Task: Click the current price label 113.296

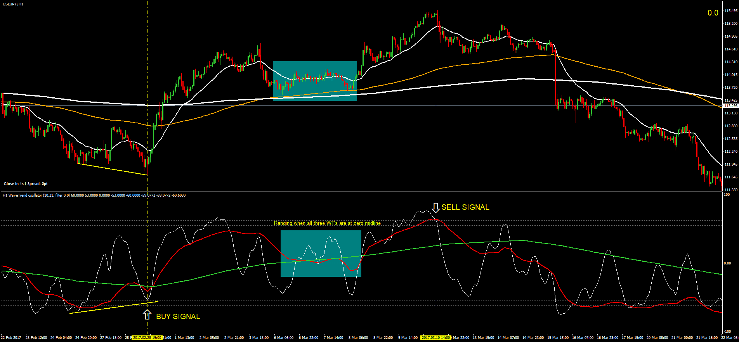Action: tap(730, 105)
